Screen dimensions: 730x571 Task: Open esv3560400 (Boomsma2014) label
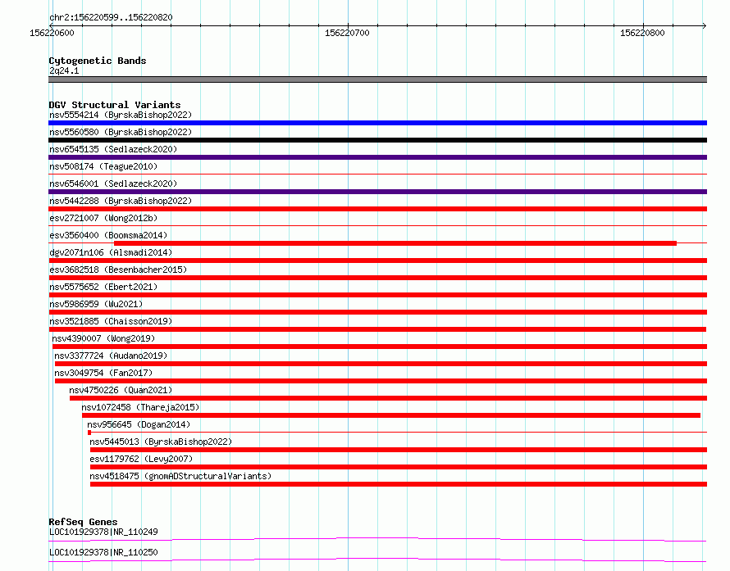pyautogui.click(x=108, y=235)
